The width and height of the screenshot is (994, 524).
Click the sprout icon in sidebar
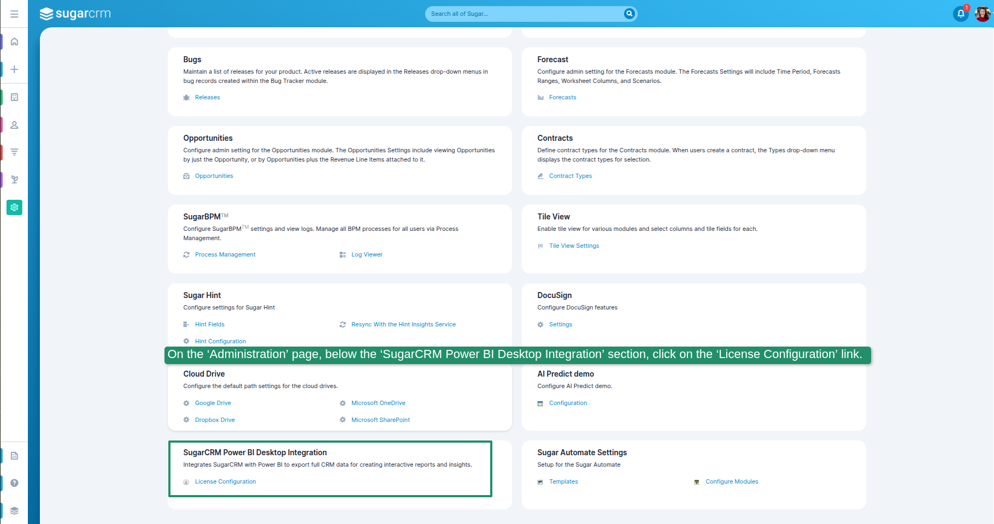pyautogui.click(x=15, y=180)
